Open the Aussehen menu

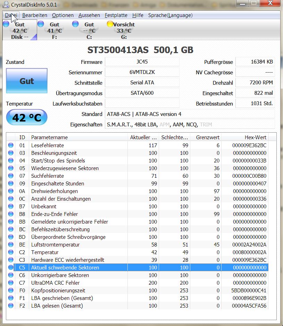click(x=89, y=15)
